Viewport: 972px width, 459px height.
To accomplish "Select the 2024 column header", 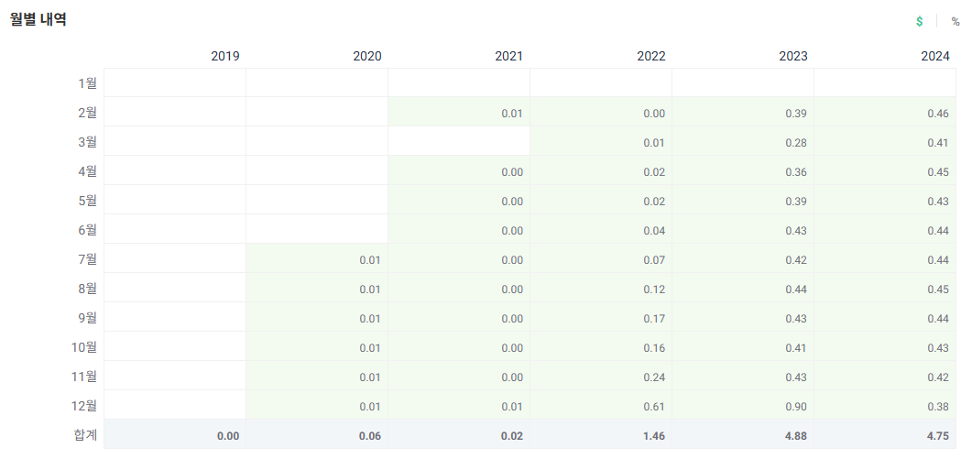I will click(935, 57).
